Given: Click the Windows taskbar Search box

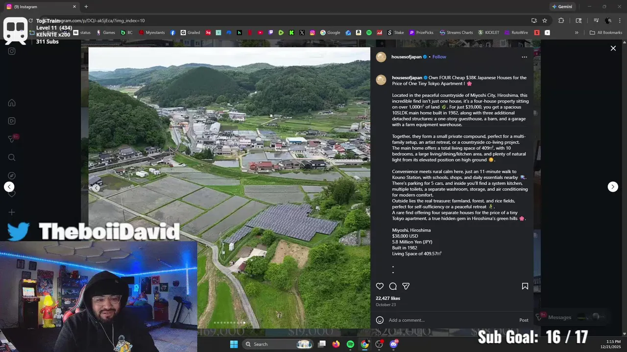Looking at the screenshot, I should (x=278, y=344).
